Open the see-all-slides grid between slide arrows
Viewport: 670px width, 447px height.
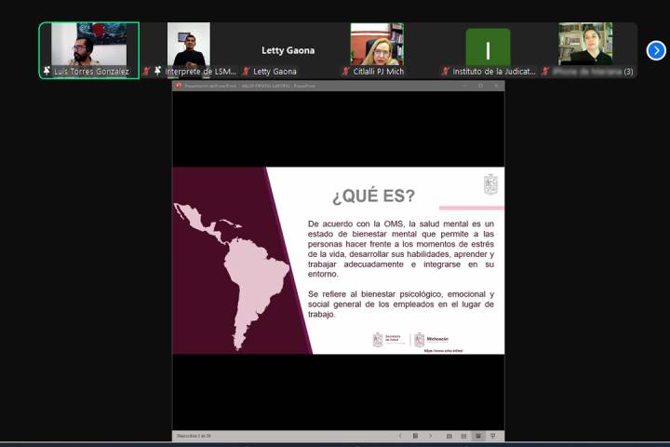coord(414,436)
